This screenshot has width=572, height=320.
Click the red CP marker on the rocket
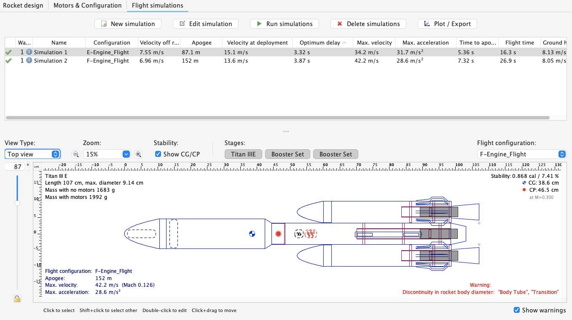tap(278, 234)
